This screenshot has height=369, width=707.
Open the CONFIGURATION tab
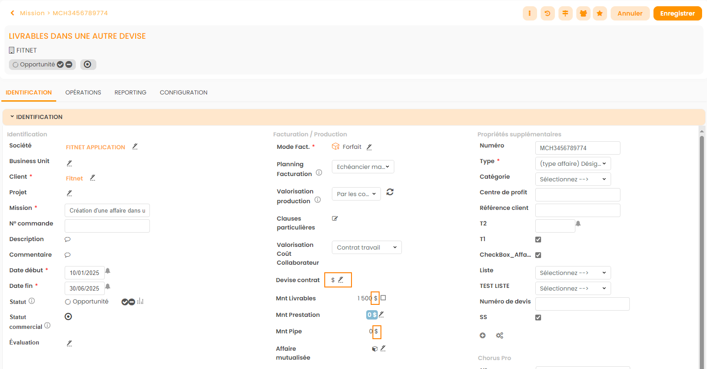(183, 93)
